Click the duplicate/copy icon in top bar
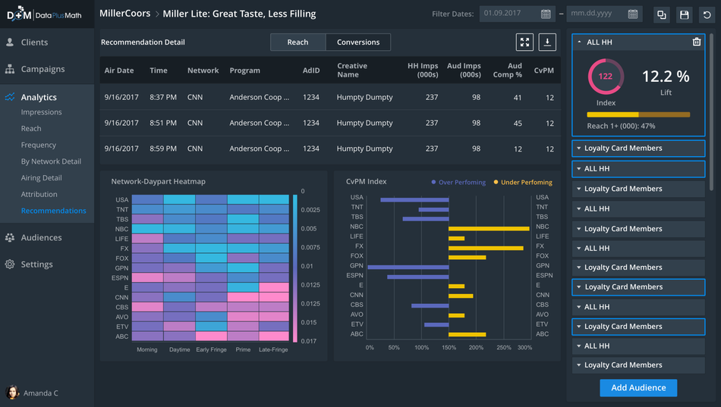This screenshot has height=407, width=721. click(x=662, y=14)
